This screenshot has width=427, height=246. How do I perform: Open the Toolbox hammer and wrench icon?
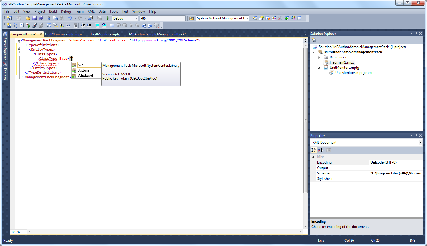pos(280,18)
